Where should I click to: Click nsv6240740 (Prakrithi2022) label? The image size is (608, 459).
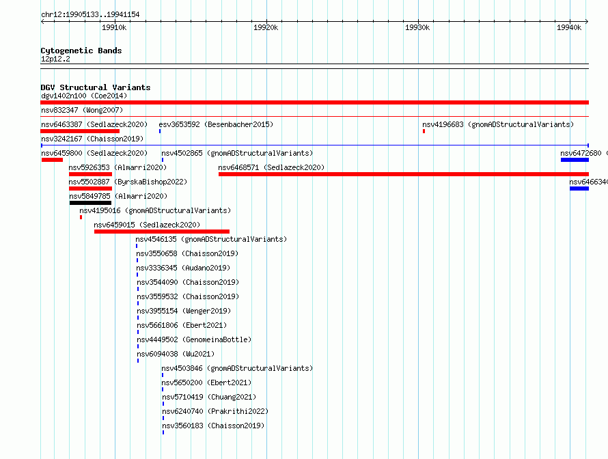(215, 411)
